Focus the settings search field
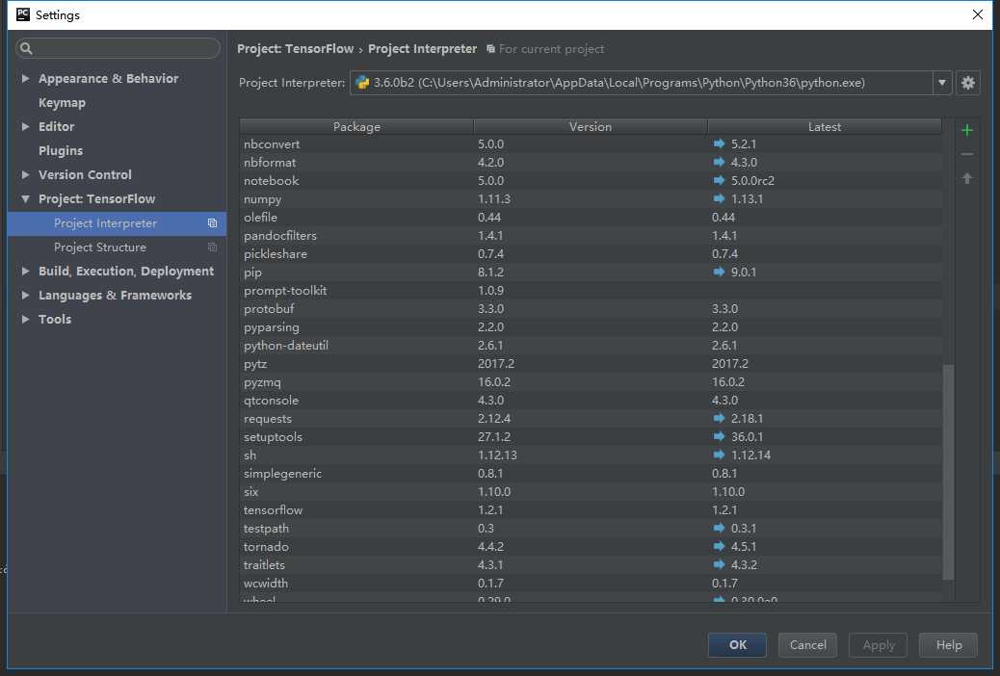 (118, 48)
